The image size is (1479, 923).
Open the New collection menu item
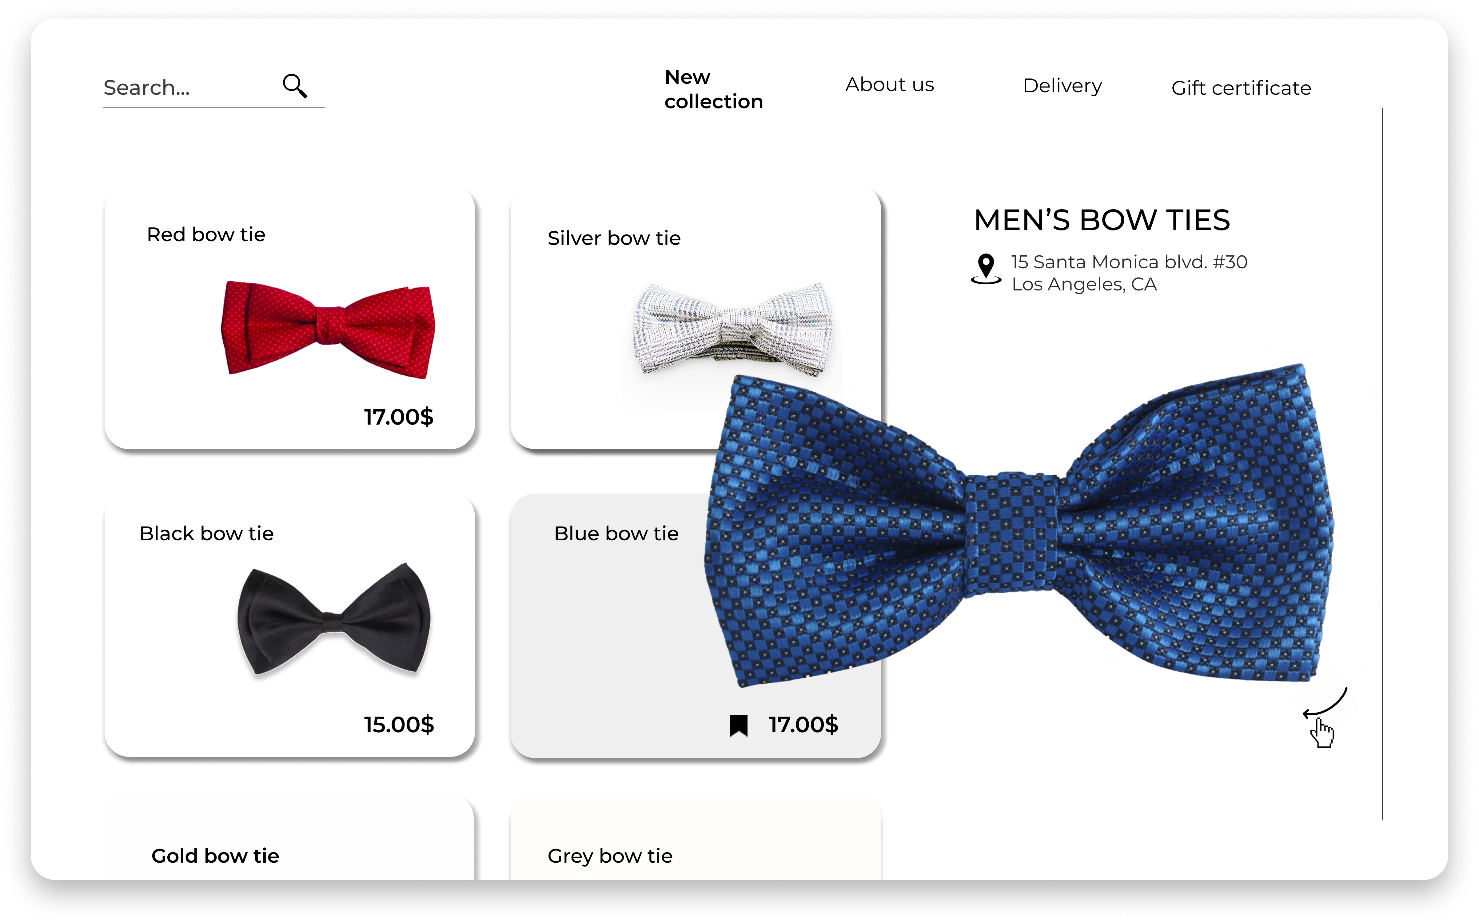pos(713,89)
